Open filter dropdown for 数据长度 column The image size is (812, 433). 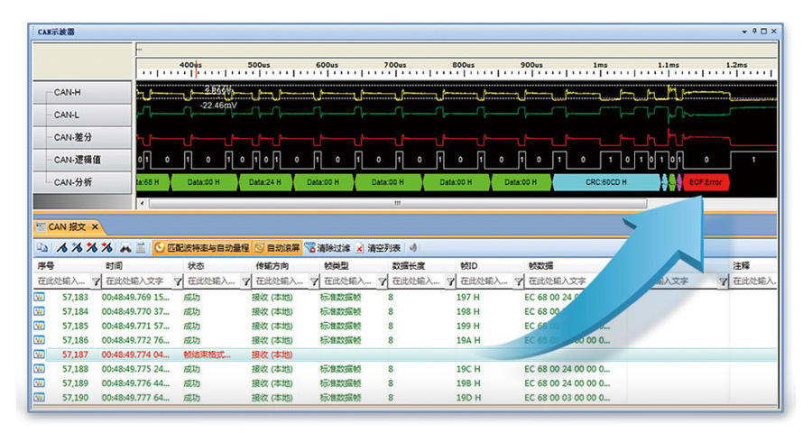pos(451,281)
